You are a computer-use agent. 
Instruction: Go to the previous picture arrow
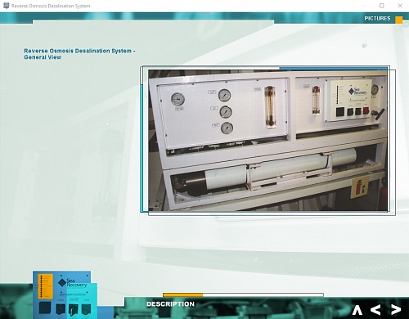coord(375,310)
